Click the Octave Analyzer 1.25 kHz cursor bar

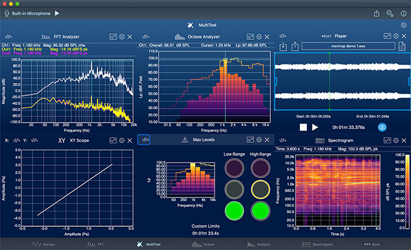[x=225, y=91]
